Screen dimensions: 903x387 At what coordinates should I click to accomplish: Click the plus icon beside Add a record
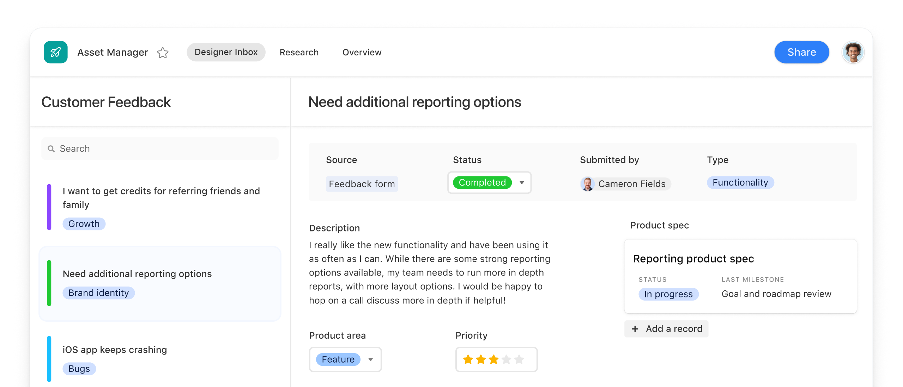coord(635,329)
